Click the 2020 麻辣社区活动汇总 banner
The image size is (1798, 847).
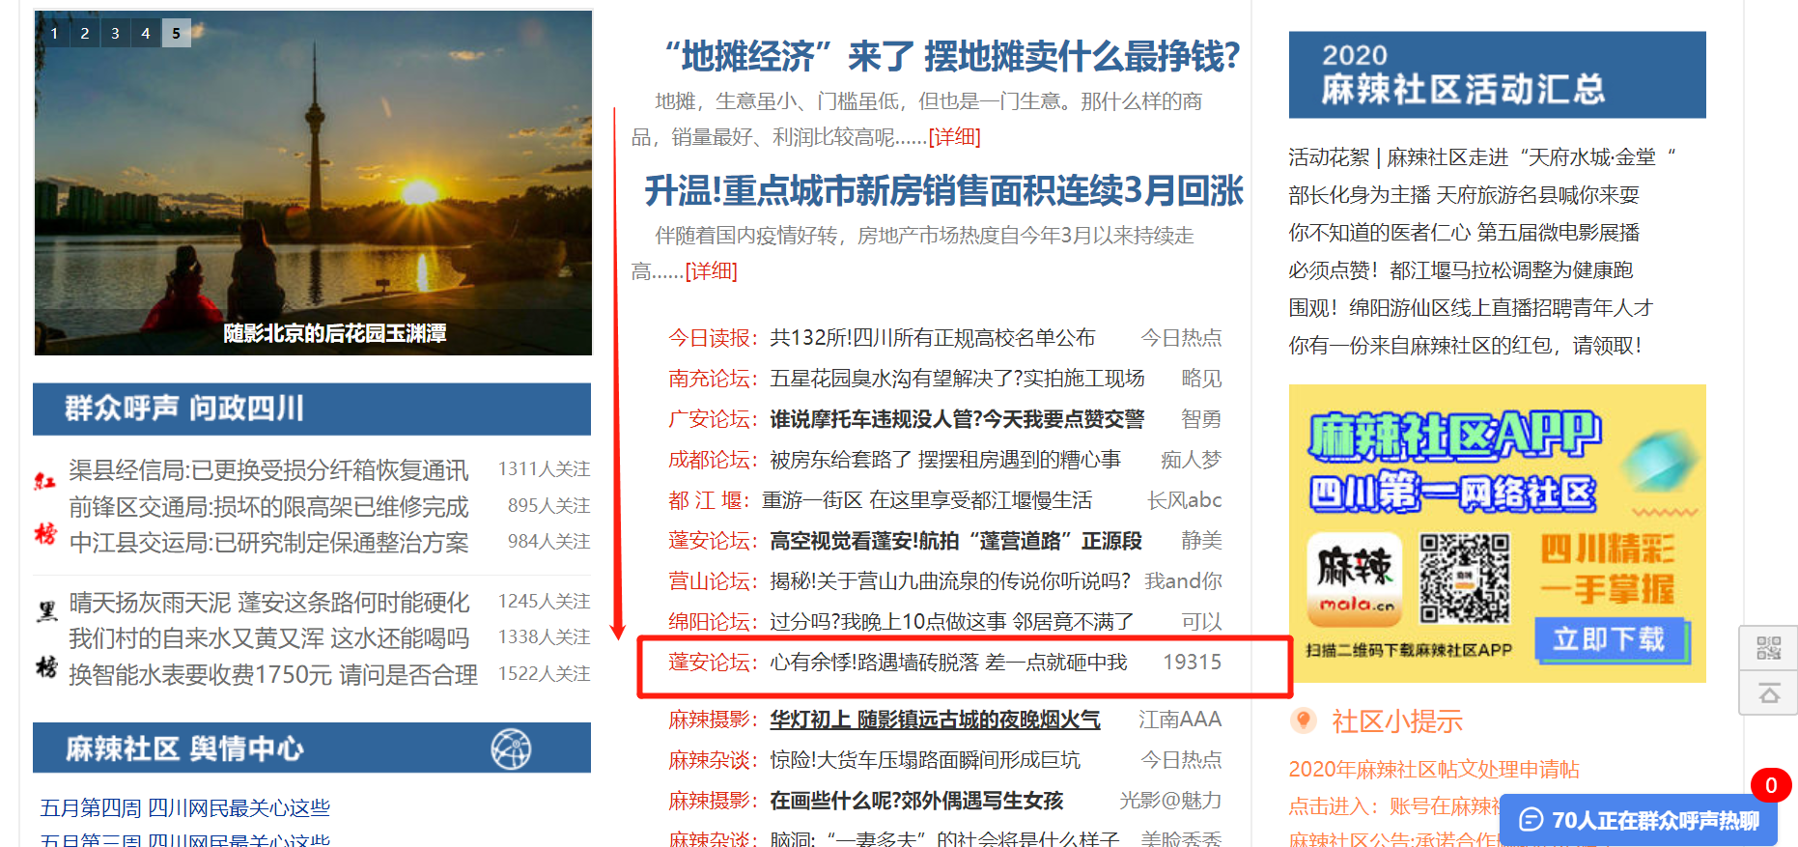point(1496,74)
